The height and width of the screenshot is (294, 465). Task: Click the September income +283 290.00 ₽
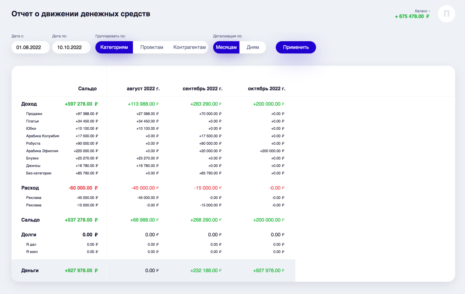[206, 104]
